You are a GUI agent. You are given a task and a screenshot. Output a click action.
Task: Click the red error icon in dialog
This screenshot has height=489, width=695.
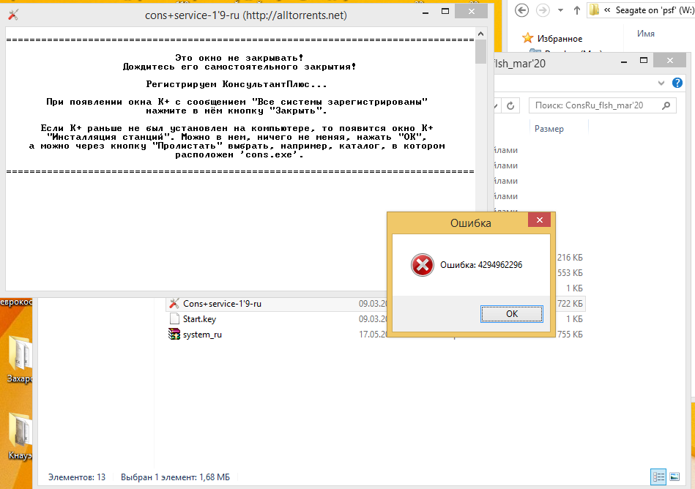tap(422, 265)
